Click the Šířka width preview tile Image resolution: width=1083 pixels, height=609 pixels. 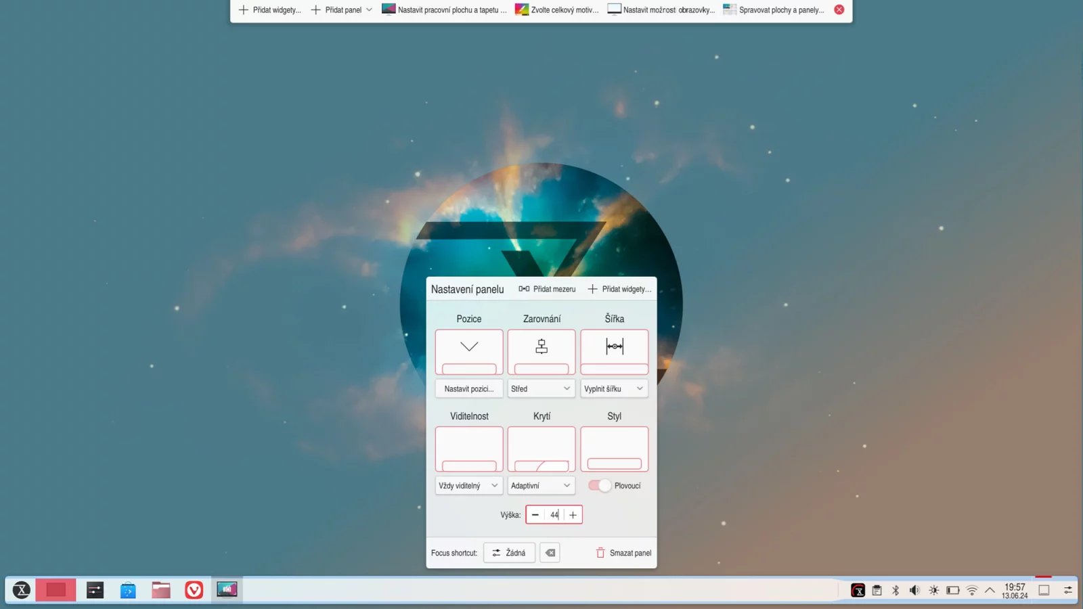click(x=615, y=352)
